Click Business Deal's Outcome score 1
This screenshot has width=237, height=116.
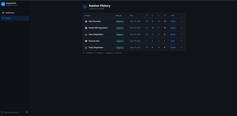click(164, 41)
